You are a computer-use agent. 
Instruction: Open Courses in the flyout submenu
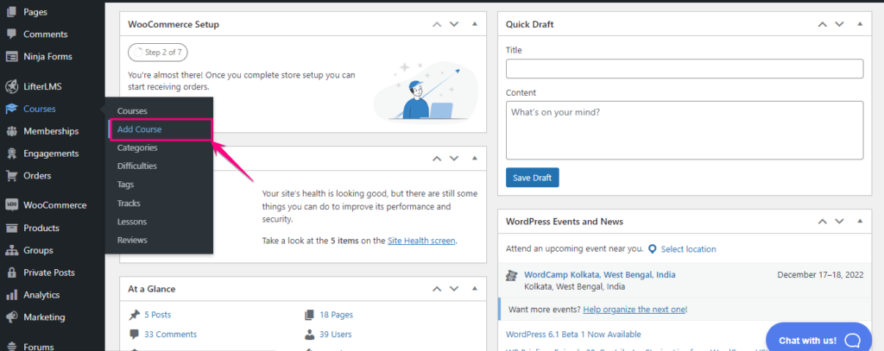(132, 111)
